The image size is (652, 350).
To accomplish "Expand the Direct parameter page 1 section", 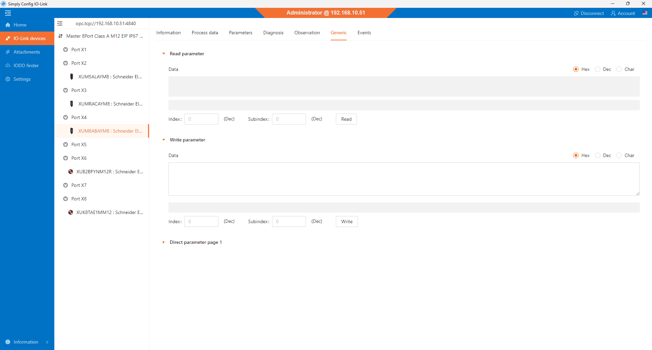I will click(x=164, y=242).
